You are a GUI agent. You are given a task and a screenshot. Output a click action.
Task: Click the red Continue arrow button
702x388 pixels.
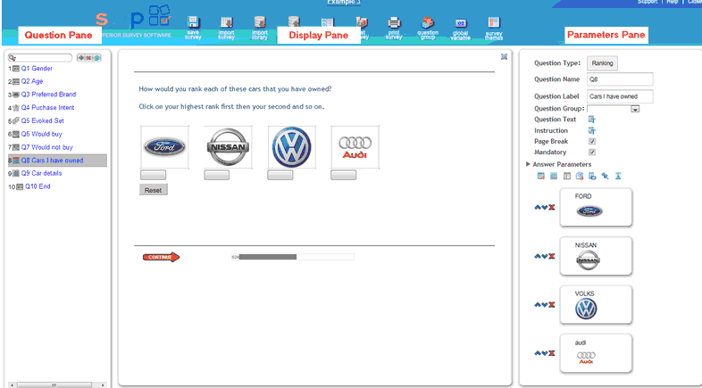(161, 257)
